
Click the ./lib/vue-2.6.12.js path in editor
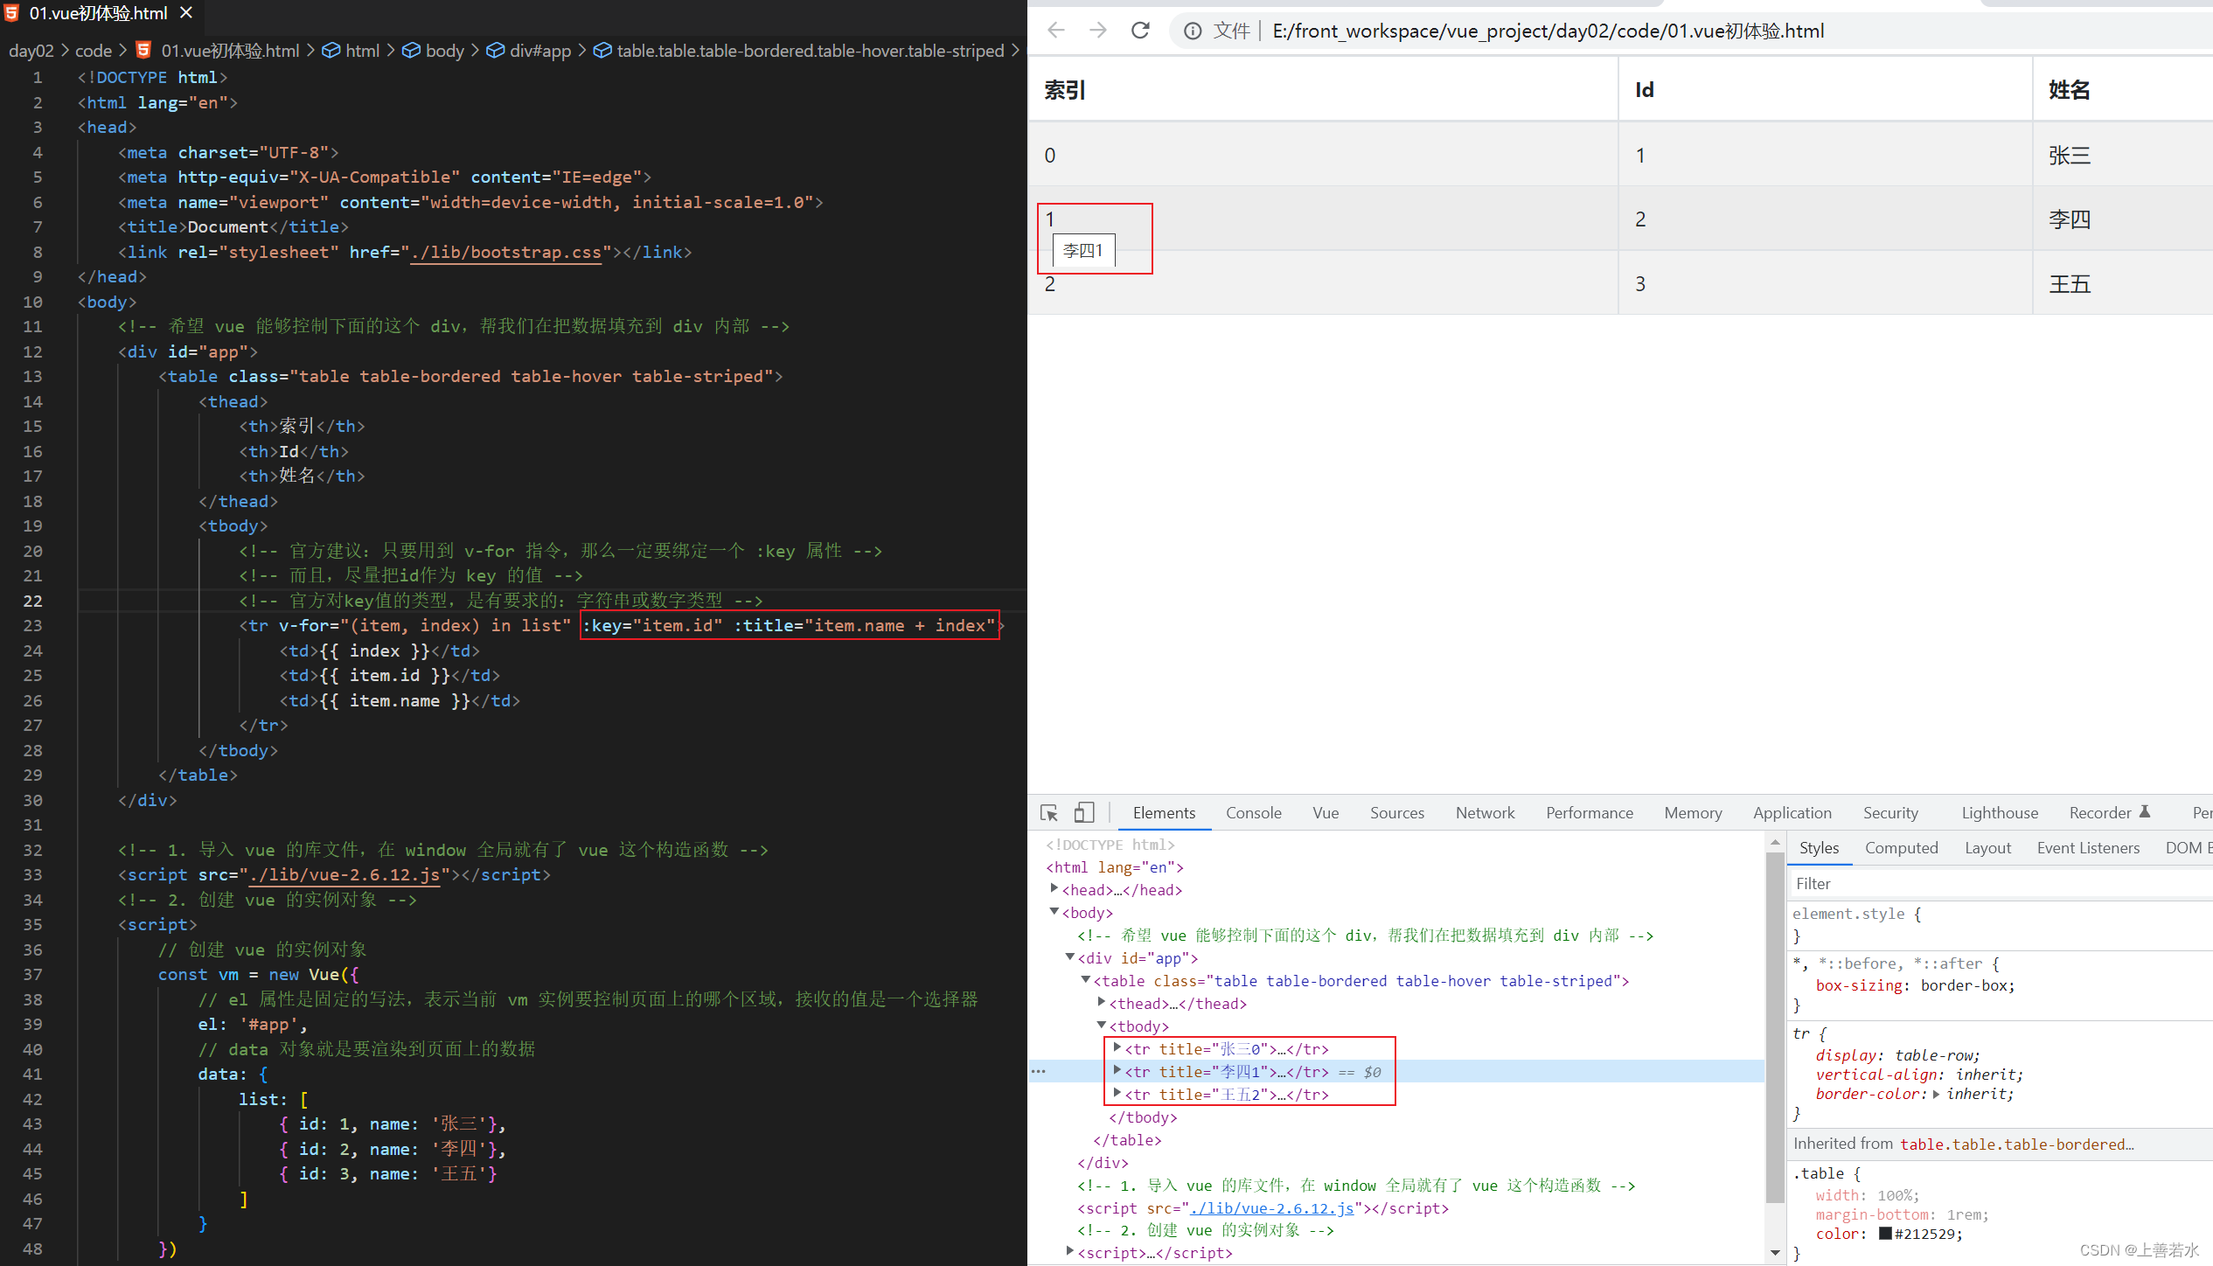point(344,875)
